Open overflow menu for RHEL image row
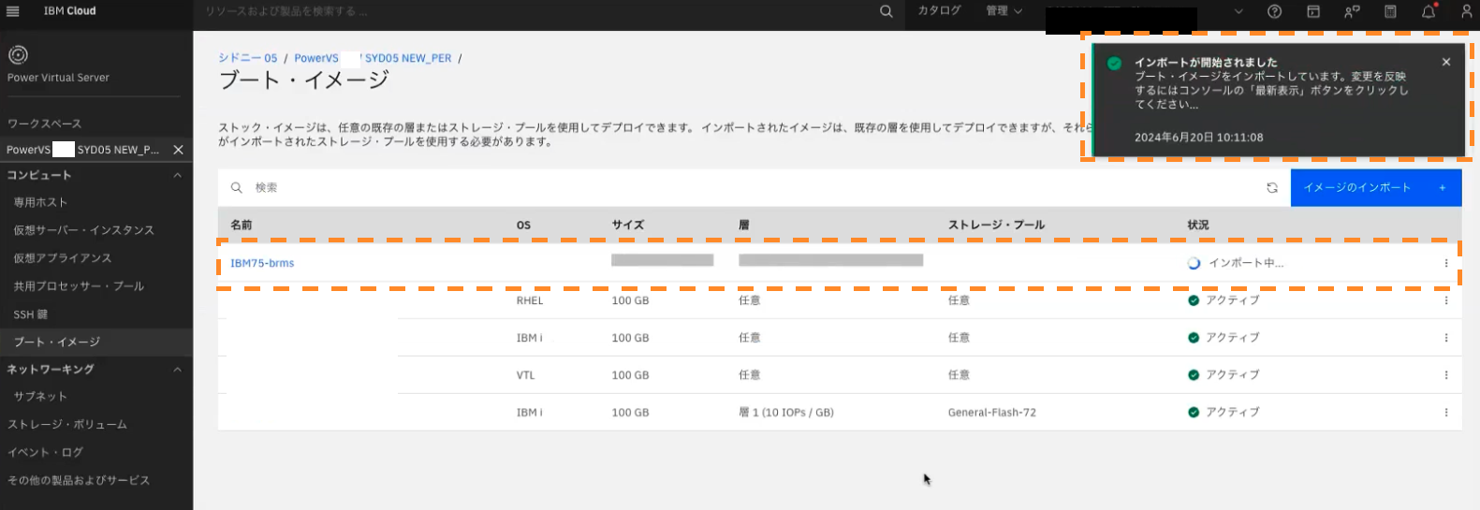The image size is (1480, 510). tap(1446, 300)
